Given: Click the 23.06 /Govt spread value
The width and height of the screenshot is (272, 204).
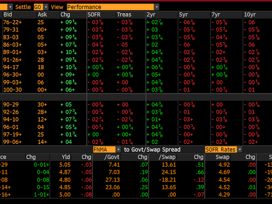Looking at the screenshot, I should (x=113, y=187).
